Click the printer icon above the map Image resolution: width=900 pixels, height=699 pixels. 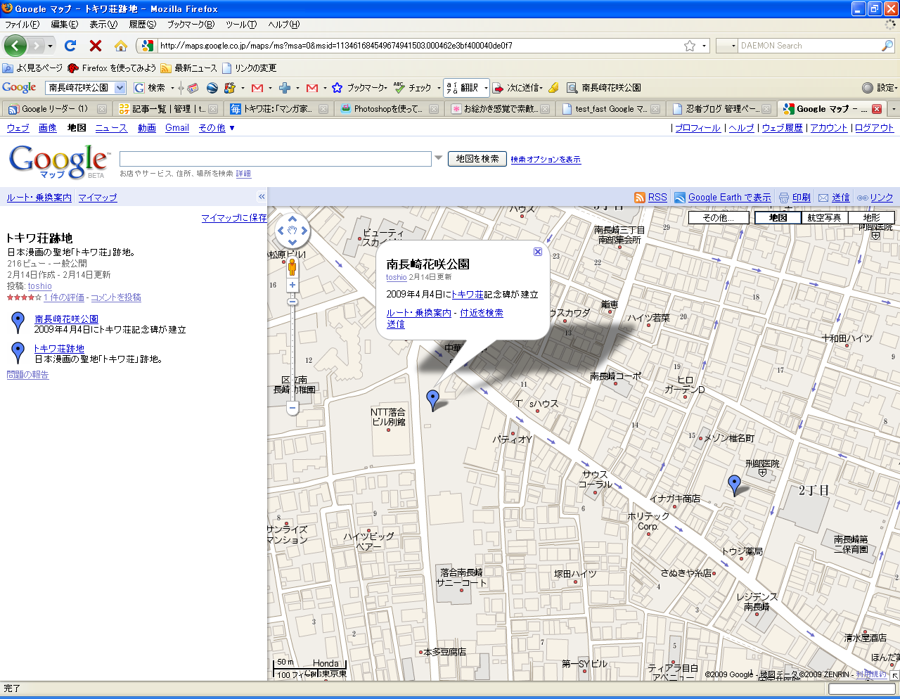[784, 198]
